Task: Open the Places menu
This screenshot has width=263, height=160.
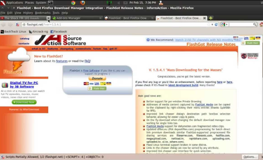Action: coord(29,3)
